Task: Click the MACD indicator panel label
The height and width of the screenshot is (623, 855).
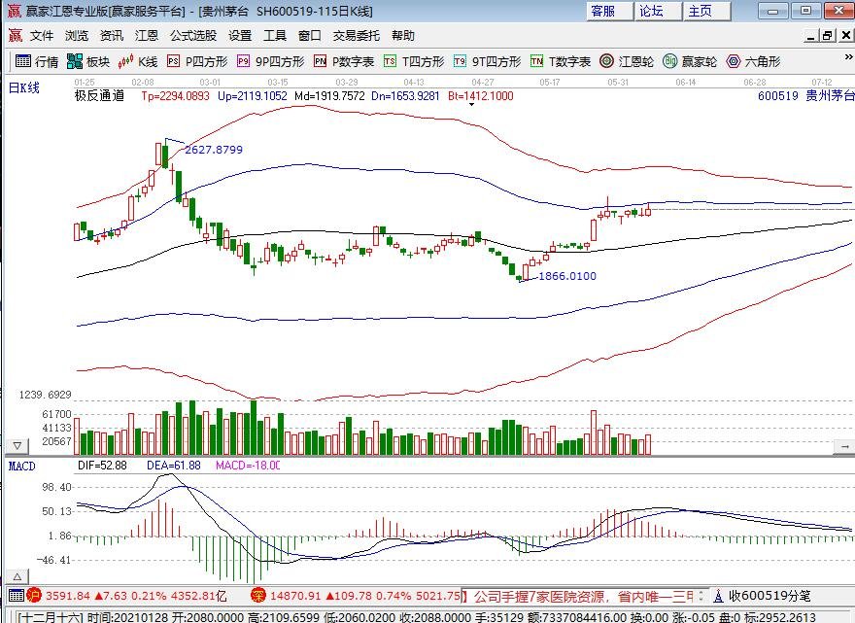Action: point(22,466)
